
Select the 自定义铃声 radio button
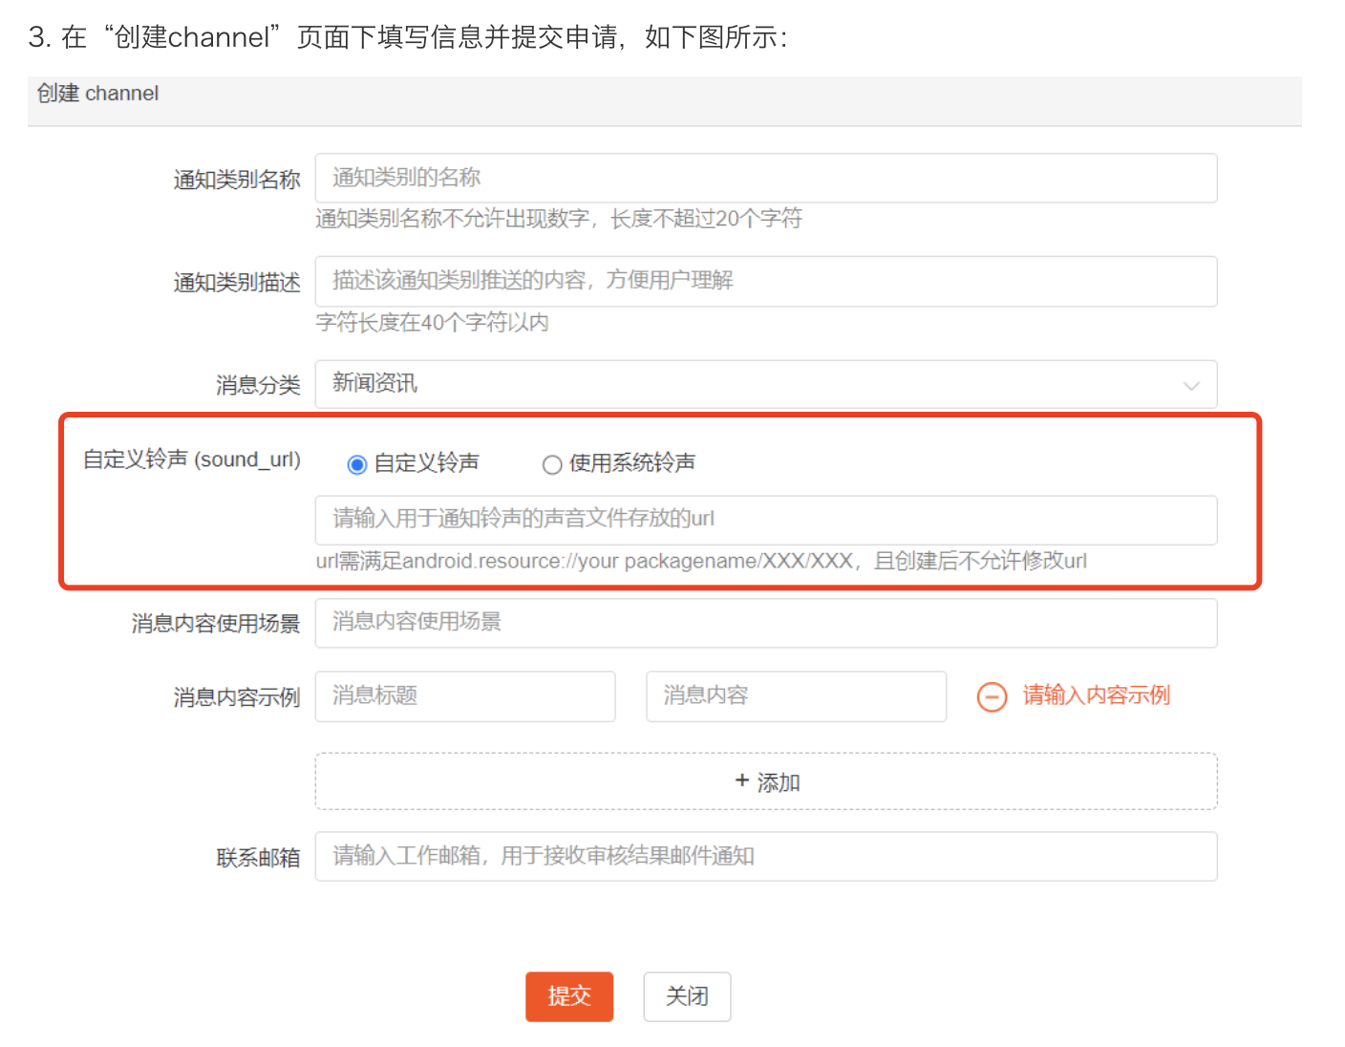(x=357, y=464)
